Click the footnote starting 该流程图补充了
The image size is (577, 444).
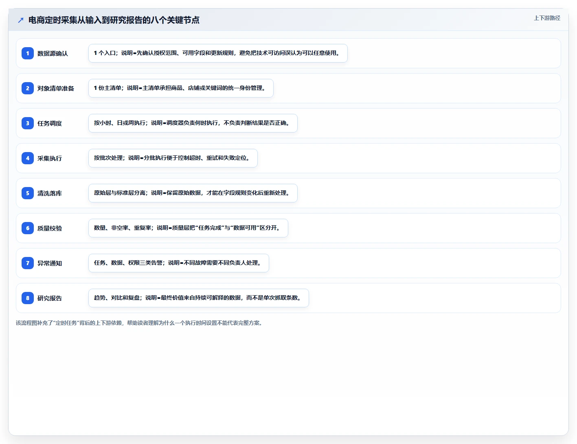140,323
